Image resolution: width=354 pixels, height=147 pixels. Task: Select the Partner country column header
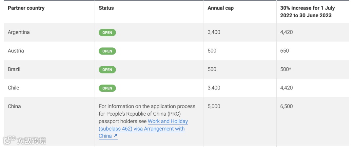click(x=26, y=8)
